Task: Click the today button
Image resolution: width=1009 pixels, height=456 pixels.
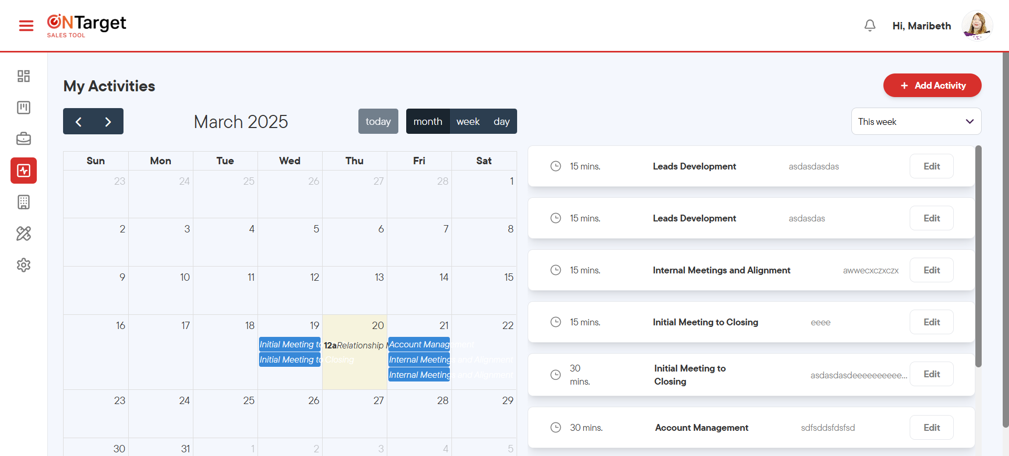Action: [x=378, y=122]
